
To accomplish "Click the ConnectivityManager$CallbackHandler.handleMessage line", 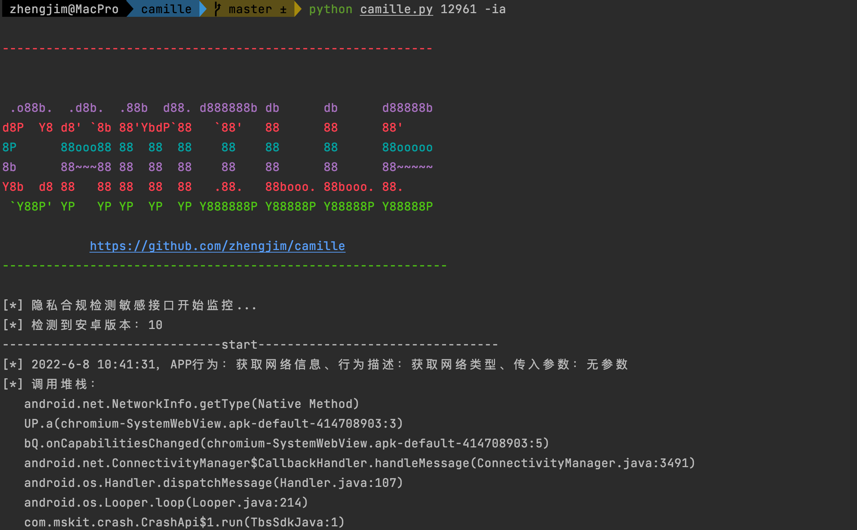I will tap(360, 463).
